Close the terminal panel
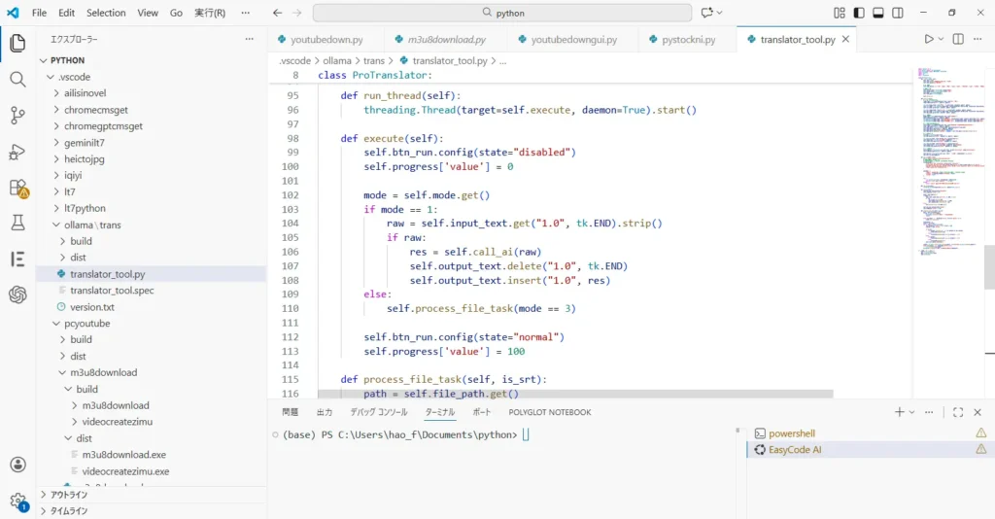The width and height of the screenshot is (995, 519). point(978,412)
